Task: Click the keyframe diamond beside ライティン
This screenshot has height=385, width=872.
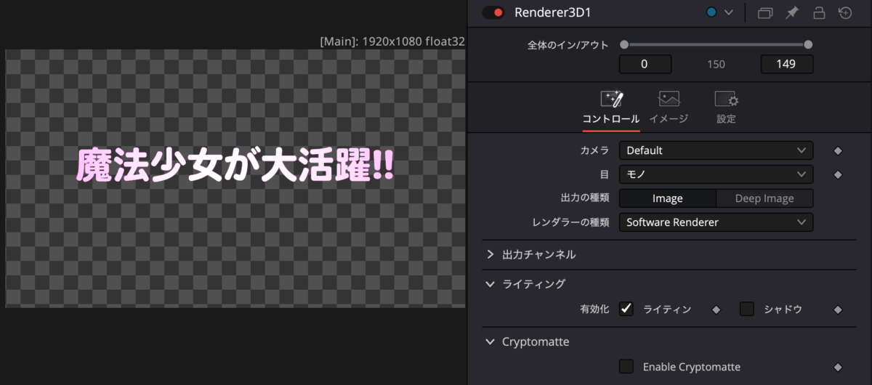Action: tap(716, 309)
